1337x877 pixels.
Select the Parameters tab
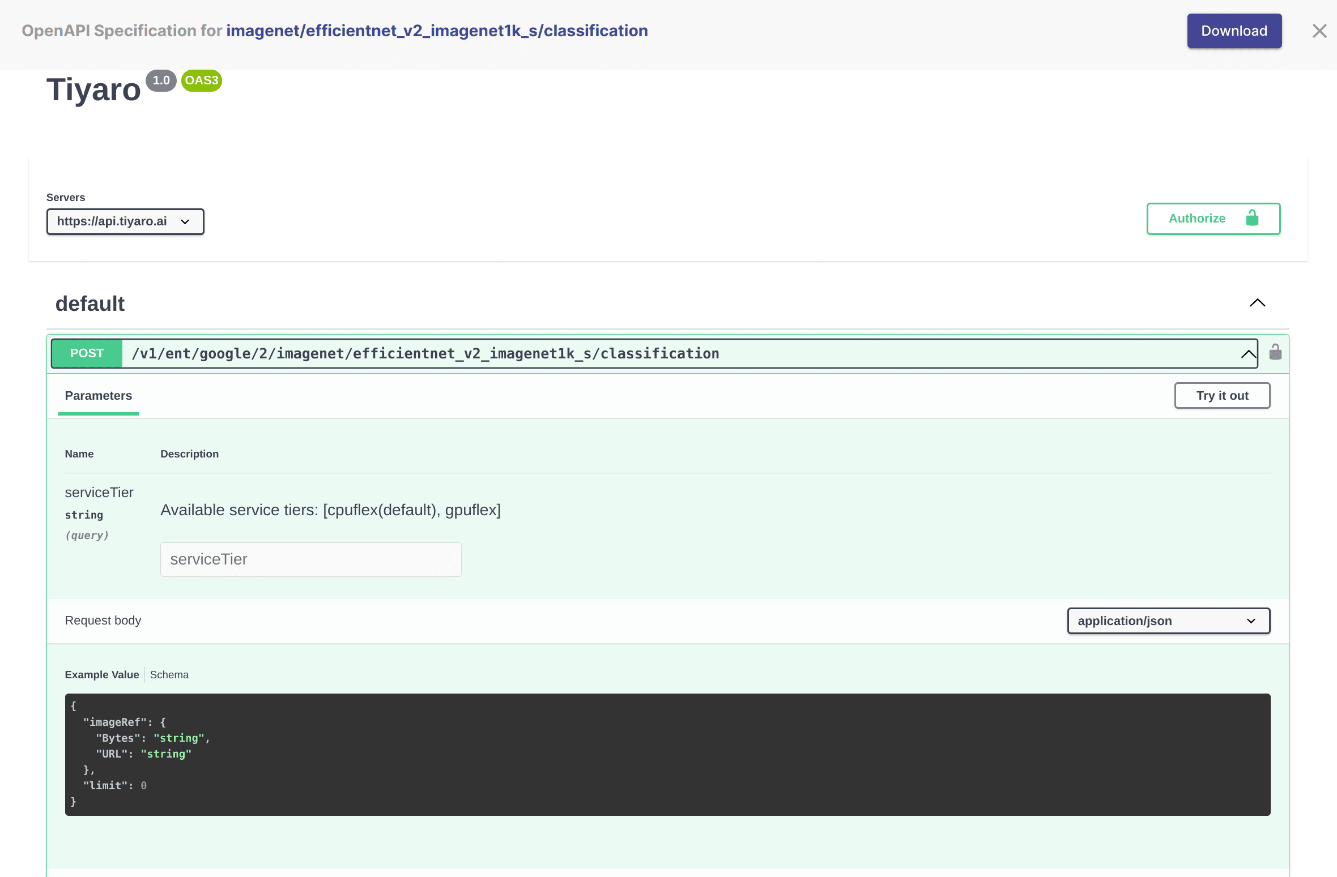[99, 396]
